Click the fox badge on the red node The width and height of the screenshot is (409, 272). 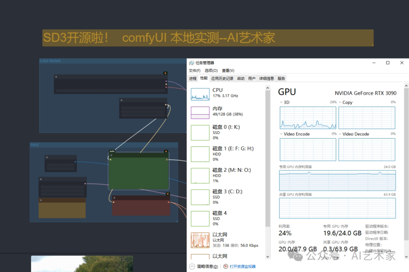point(168,194)
